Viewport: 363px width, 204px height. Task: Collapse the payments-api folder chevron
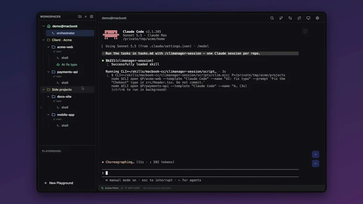pos(48,72)
